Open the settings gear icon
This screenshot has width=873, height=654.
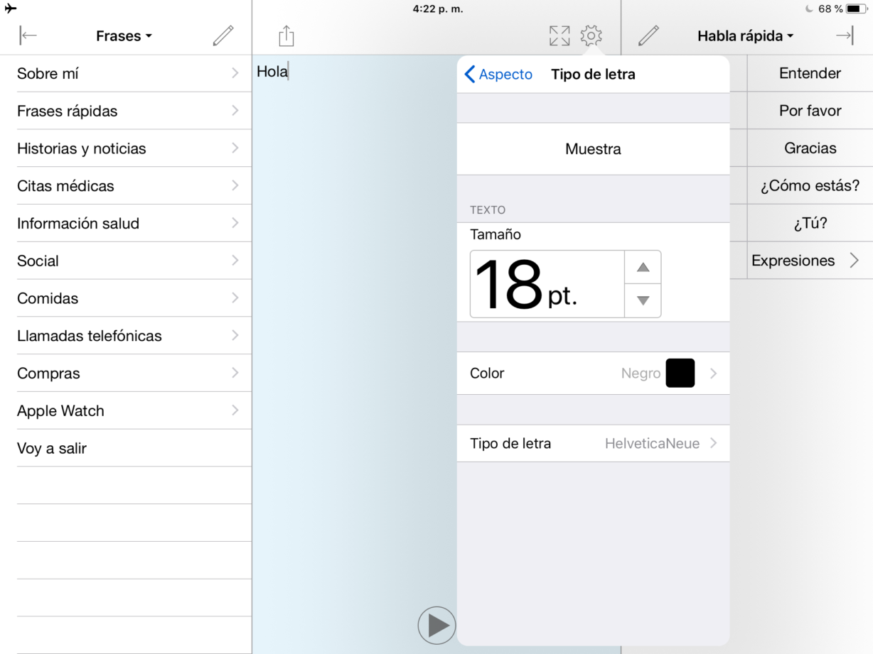click(x=591, y=36)
